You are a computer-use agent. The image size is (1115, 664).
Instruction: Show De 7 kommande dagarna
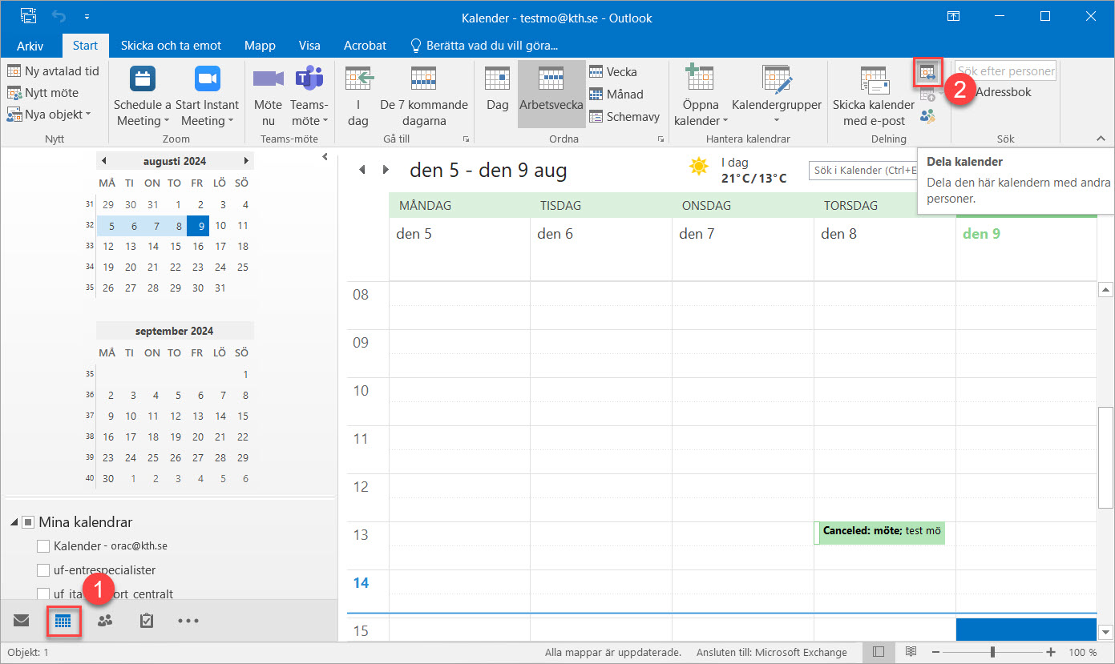424,96
